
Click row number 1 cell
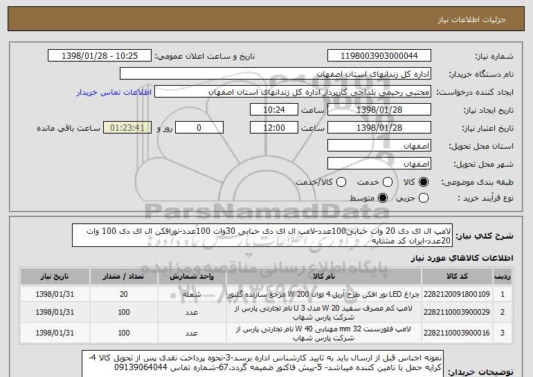(x=503, y=294)
